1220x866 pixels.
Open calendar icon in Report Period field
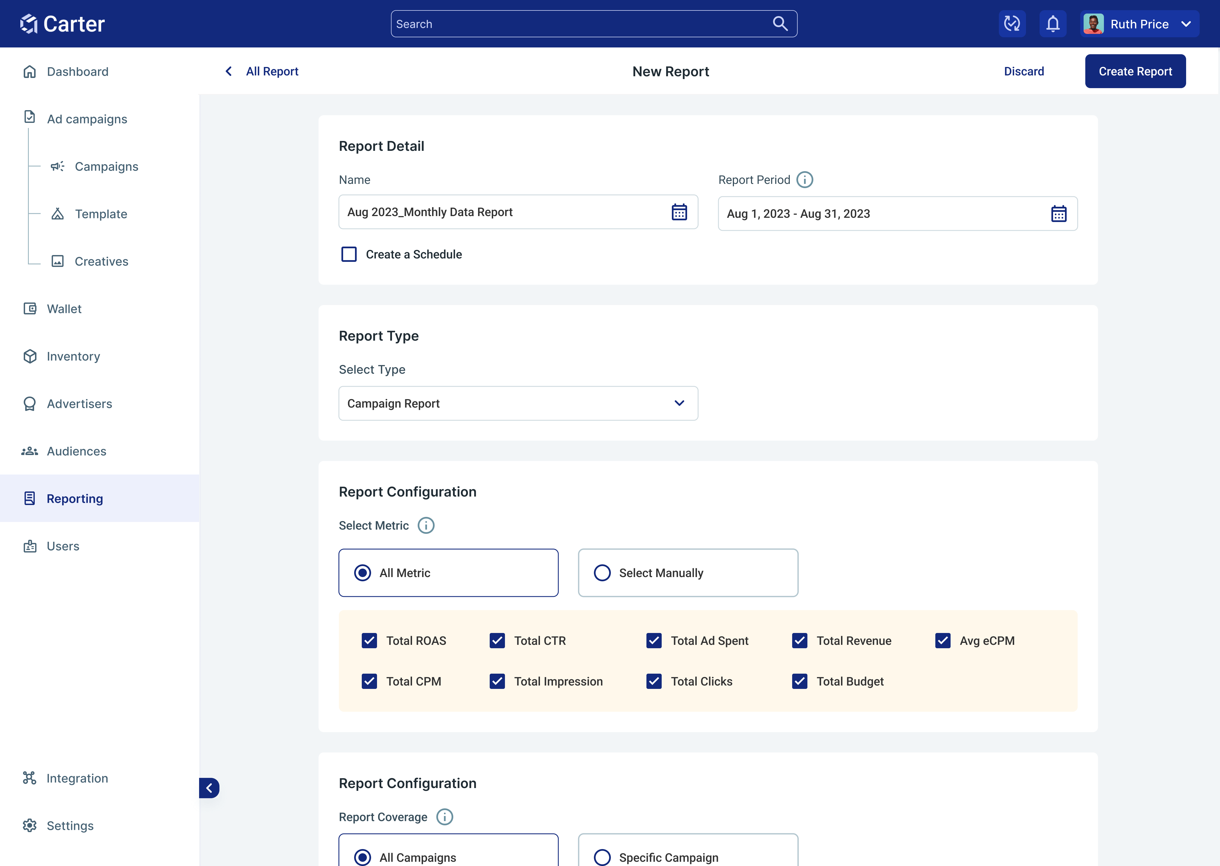pyautogui.click(x=1058, y=214)
